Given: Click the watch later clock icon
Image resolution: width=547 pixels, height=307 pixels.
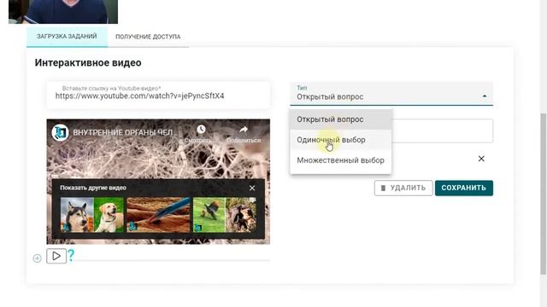Looking at the screenshot, I should point(201,130).
